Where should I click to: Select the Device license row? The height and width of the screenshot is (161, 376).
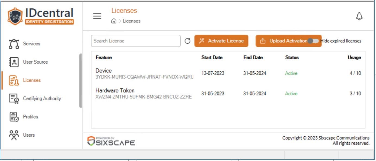228,74
